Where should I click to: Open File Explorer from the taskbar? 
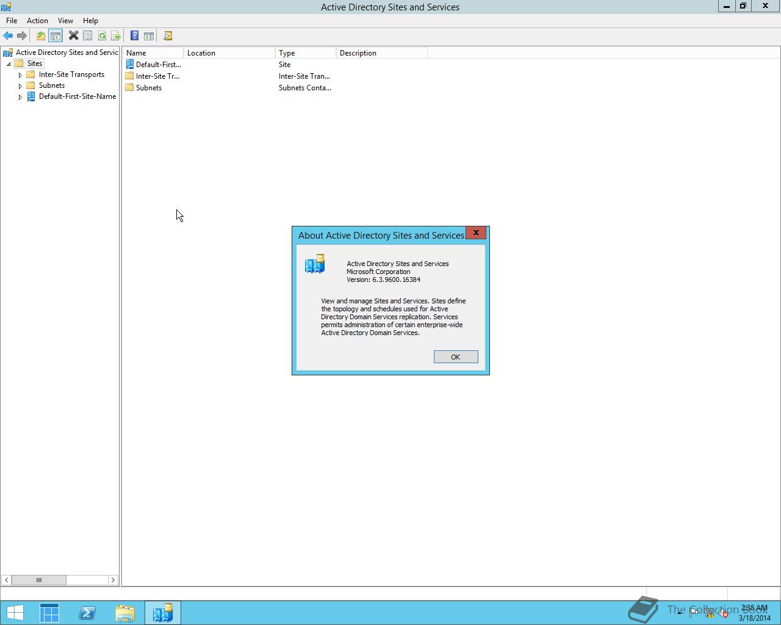pos(125,613)
